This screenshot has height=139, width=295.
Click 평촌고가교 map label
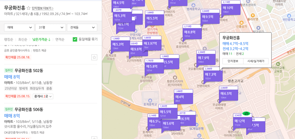coord(235,81)
